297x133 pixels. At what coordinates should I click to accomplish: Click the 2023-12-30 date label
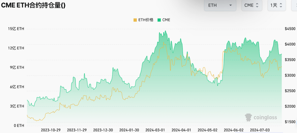click(103, 130)
